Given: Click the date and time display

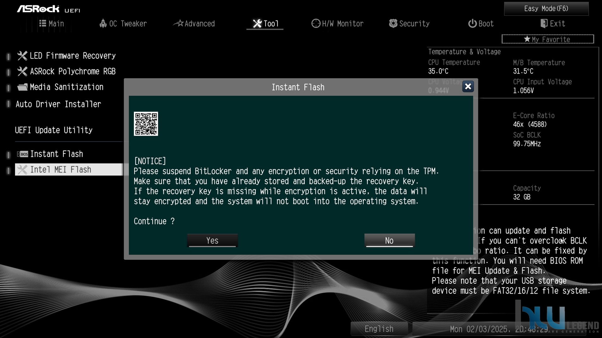Looking at the screenshot, I should click(499, 329).
